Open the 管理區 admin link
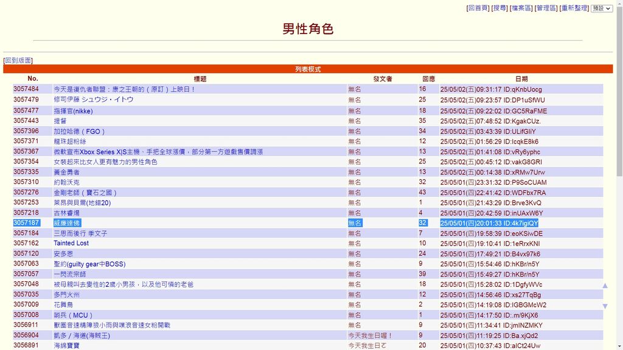Screen dimensions: 623x350 pyautogui.click(x=546, y=8)
